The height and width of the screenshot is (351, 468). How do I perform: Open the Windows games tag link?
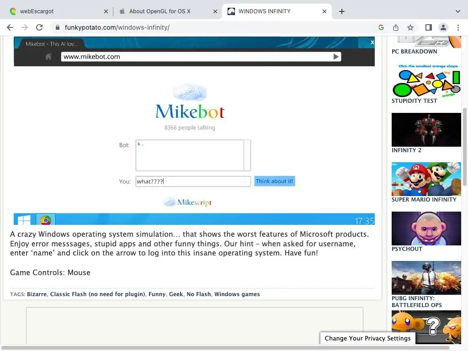click(x=237, y=294)
